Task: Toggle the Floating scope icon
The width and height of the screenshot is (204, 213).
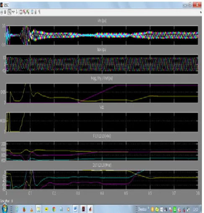Action: tap(32, 12)
